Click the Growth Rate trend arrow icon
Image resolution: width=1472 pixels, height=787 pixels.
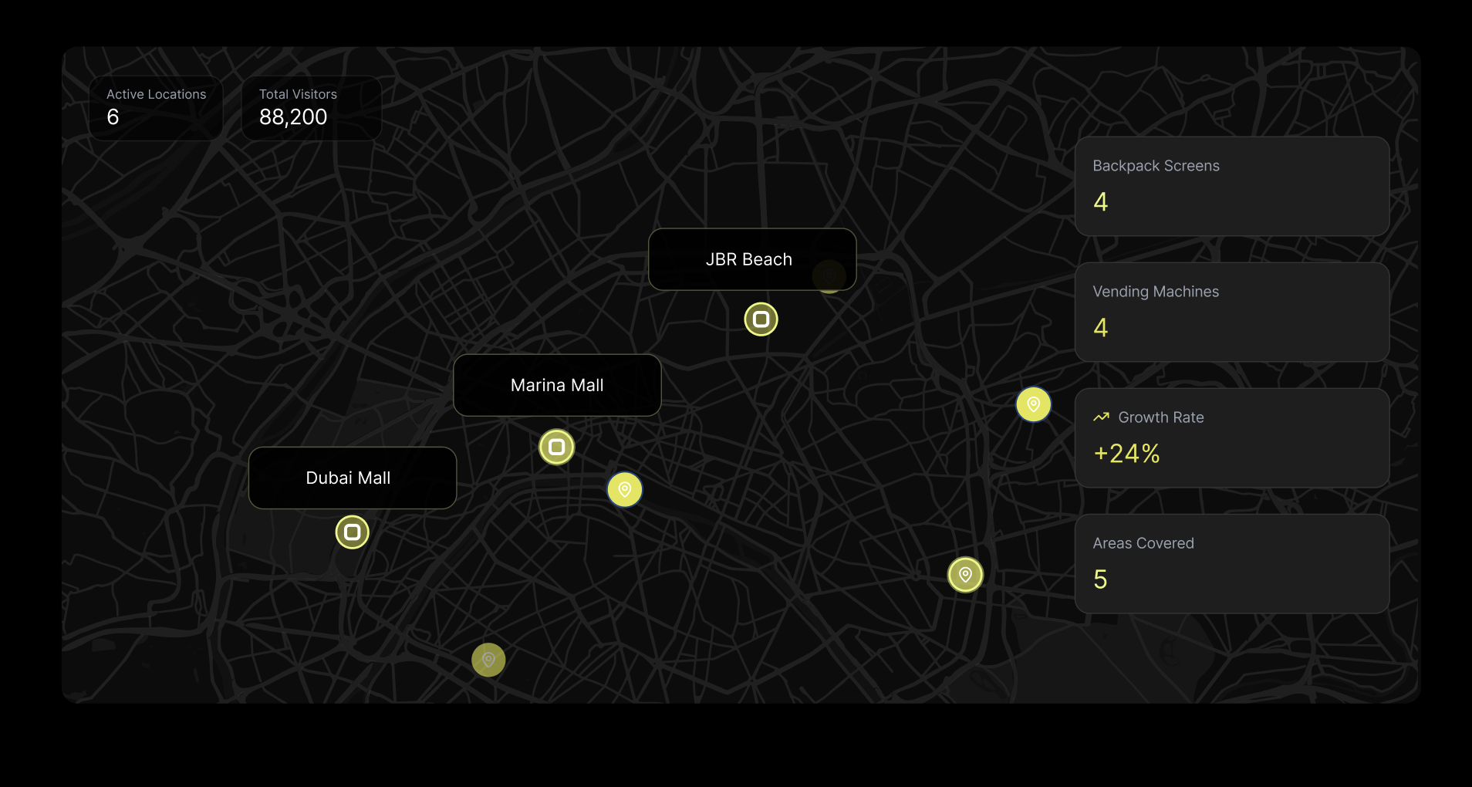tap(1101, 417)
